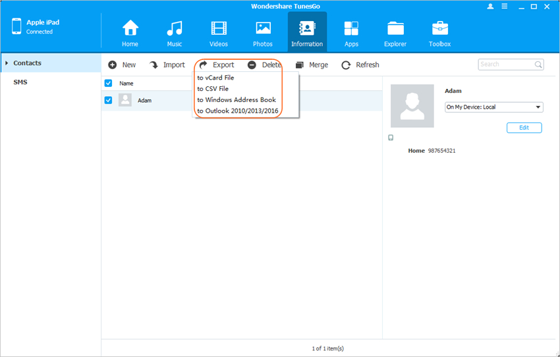Toggle the select-all Name checkbox
The width and height of the screenshot is (560, 357).
tap(109, 84)
